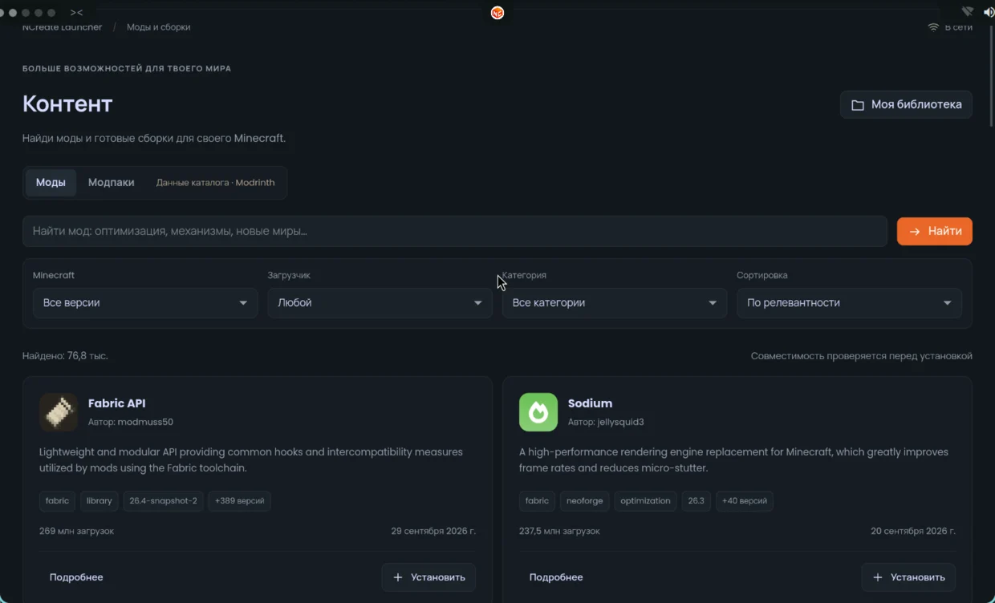Screen dimensions: 995x603
Task: Click the Fabric API title
Action: [x=116, y=403]
